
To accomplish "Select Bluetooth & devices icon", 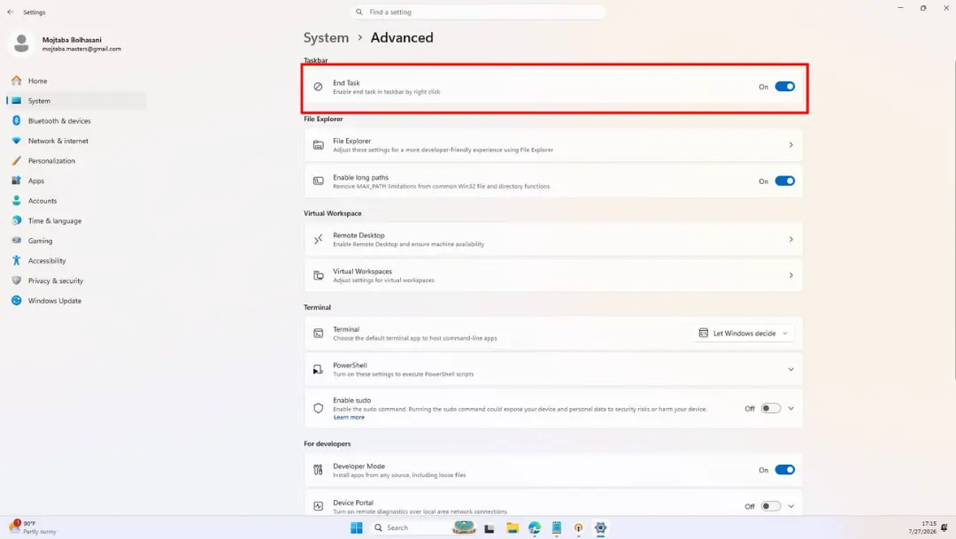I will point(17,120).
